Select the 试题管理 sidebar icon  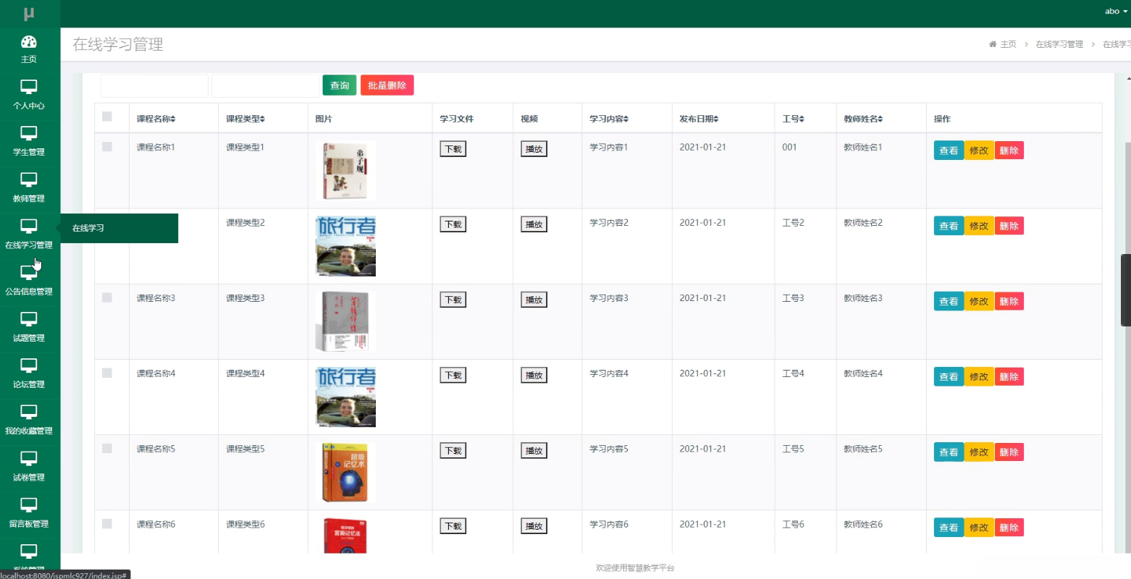(29, 319)
